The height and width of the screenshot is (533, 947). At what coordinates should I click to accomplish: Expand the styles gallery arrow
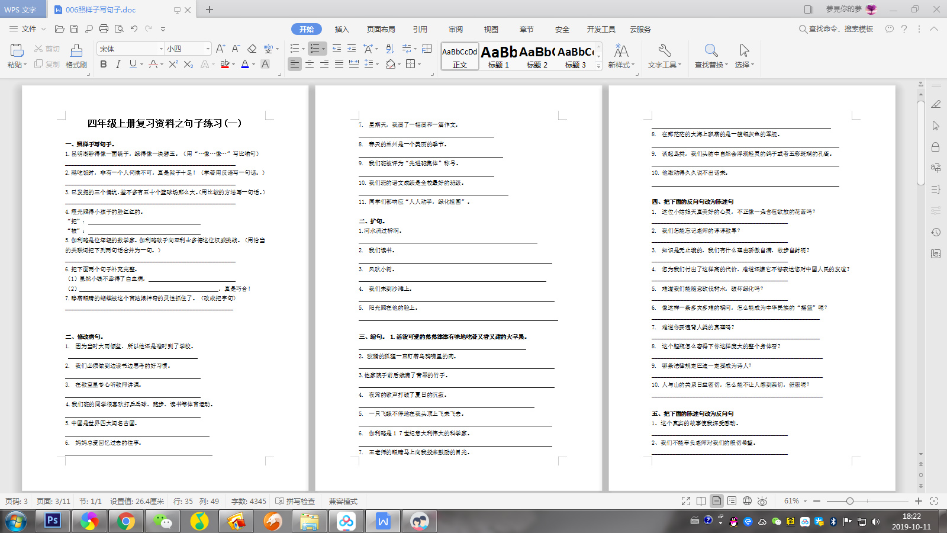[x=598, y=66]
